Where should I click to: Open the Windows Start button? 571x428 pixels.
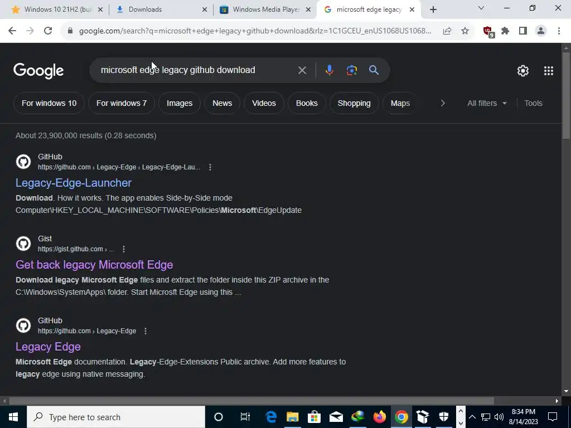click(13, 417)
